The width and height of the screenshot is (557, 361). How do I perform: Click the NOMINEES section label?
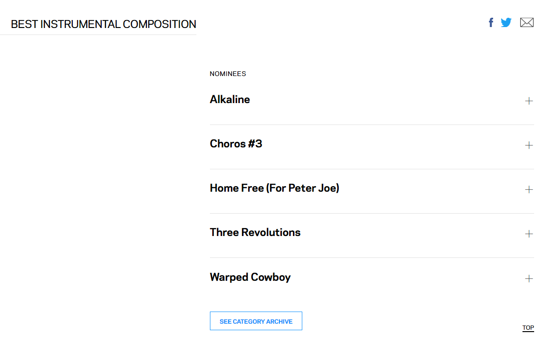pyautogui.click(x=228, y=74)
